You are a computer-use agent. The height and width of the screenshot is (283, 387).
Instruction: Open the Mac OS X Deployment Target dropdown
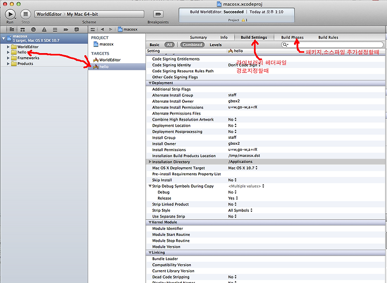tap(243, 168)
